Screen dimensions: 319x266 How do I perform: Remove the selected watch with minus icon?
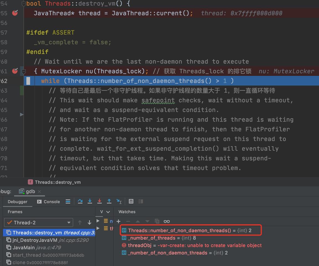[x=128, y=221]
